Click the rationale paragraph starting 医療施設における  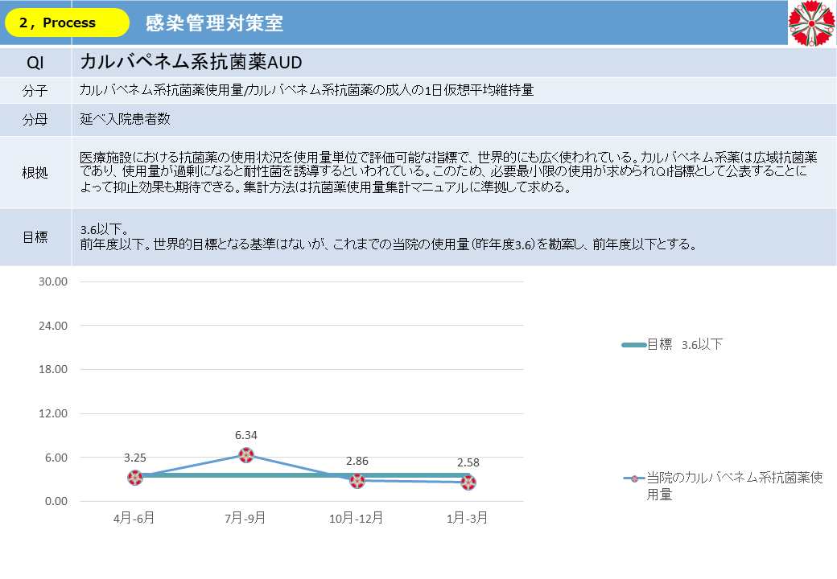coord(448,172)
